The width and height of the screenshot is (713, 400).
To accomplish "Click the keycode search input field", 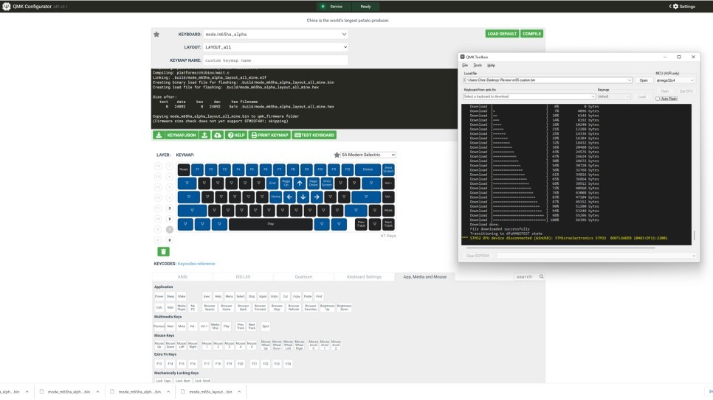I will (526, 276).
